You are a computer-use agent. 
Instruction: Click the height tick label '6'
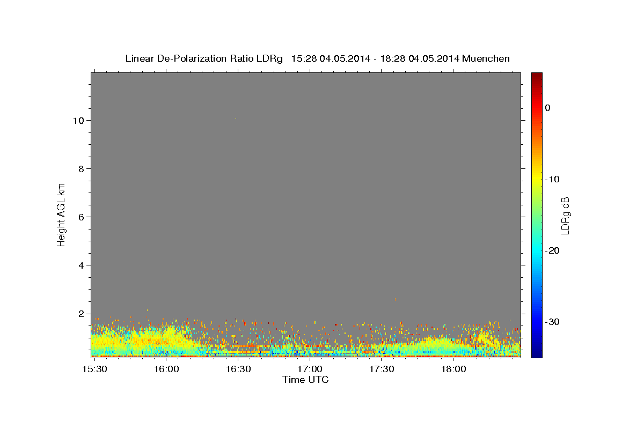(x=82, y=217)
